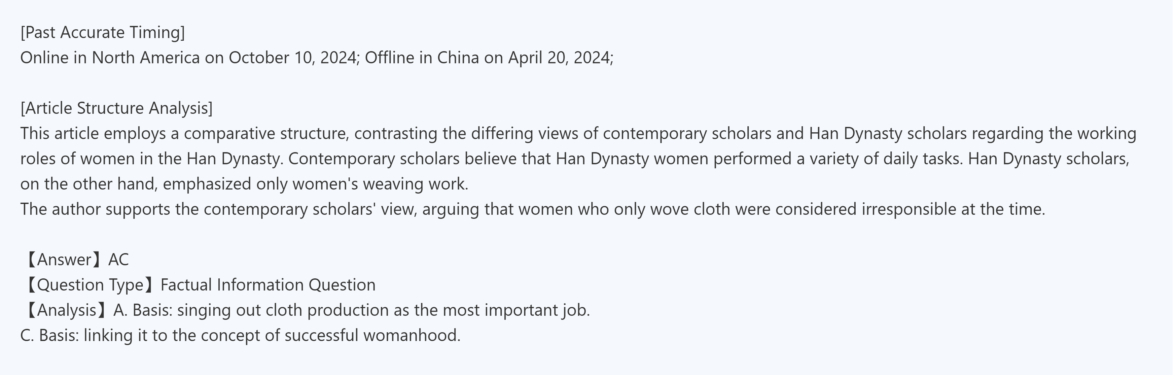Click "Offline in China" text
The height and width of the screenshot is (375, 1175).
click(x=422, y=58)
